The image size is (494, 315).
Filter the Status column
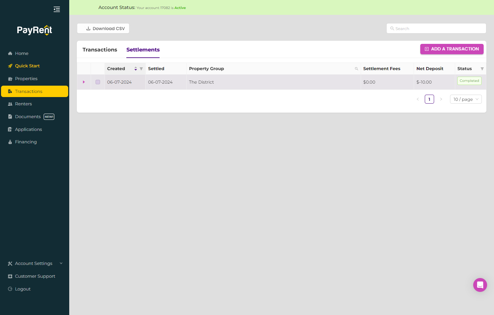click(482, 69)
